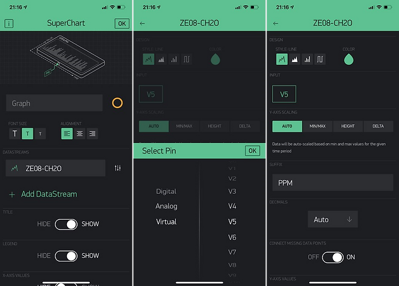Select line chart style in right screen
Image resolution: width=399 pixels, height=286 pixels.
(x=282, y=59)
